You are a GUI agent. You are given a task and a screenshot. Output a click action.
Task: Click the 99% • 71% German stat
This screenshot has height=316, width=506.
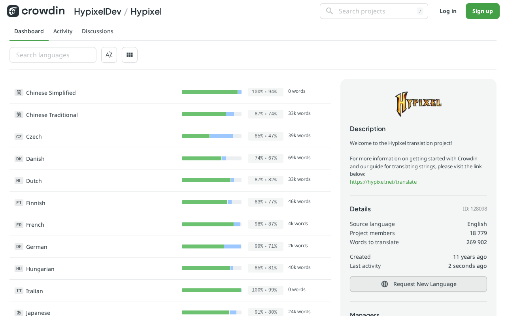266,246
